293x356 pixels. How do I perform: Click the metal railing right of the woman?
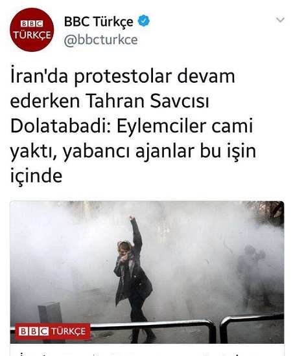coord(252,326)
